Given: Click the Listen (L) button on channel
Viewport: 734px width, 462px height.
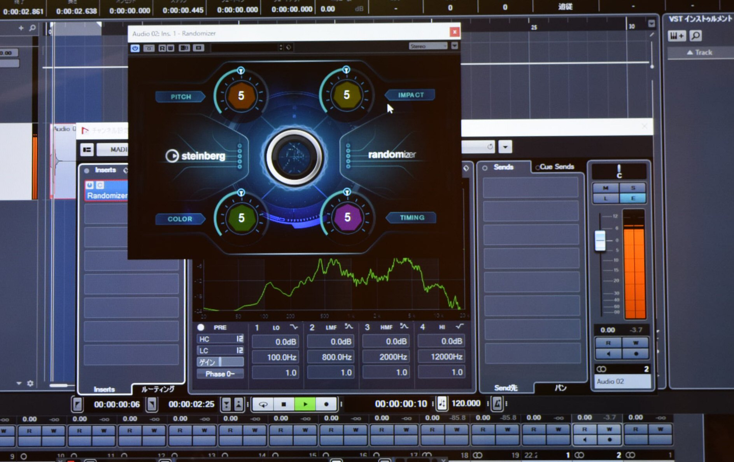Looking at the screenshot, I should [x=606, y=198].
